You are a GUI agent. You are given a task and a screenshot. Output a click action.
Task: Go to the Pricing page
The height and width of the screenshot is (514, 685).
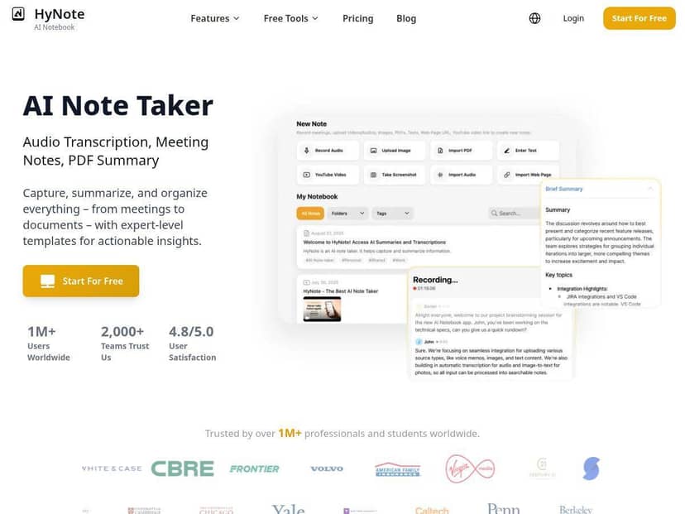coord(357,18)
